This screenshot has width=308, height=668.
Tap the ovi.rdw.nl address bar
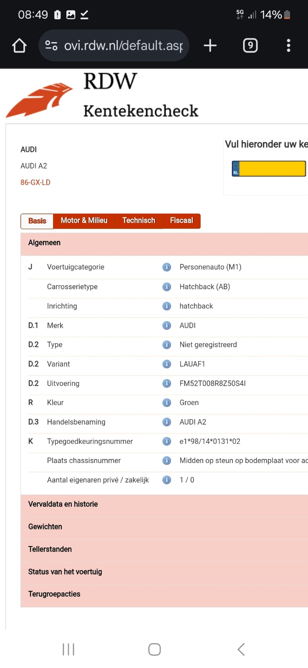click(x=114, y=45)
